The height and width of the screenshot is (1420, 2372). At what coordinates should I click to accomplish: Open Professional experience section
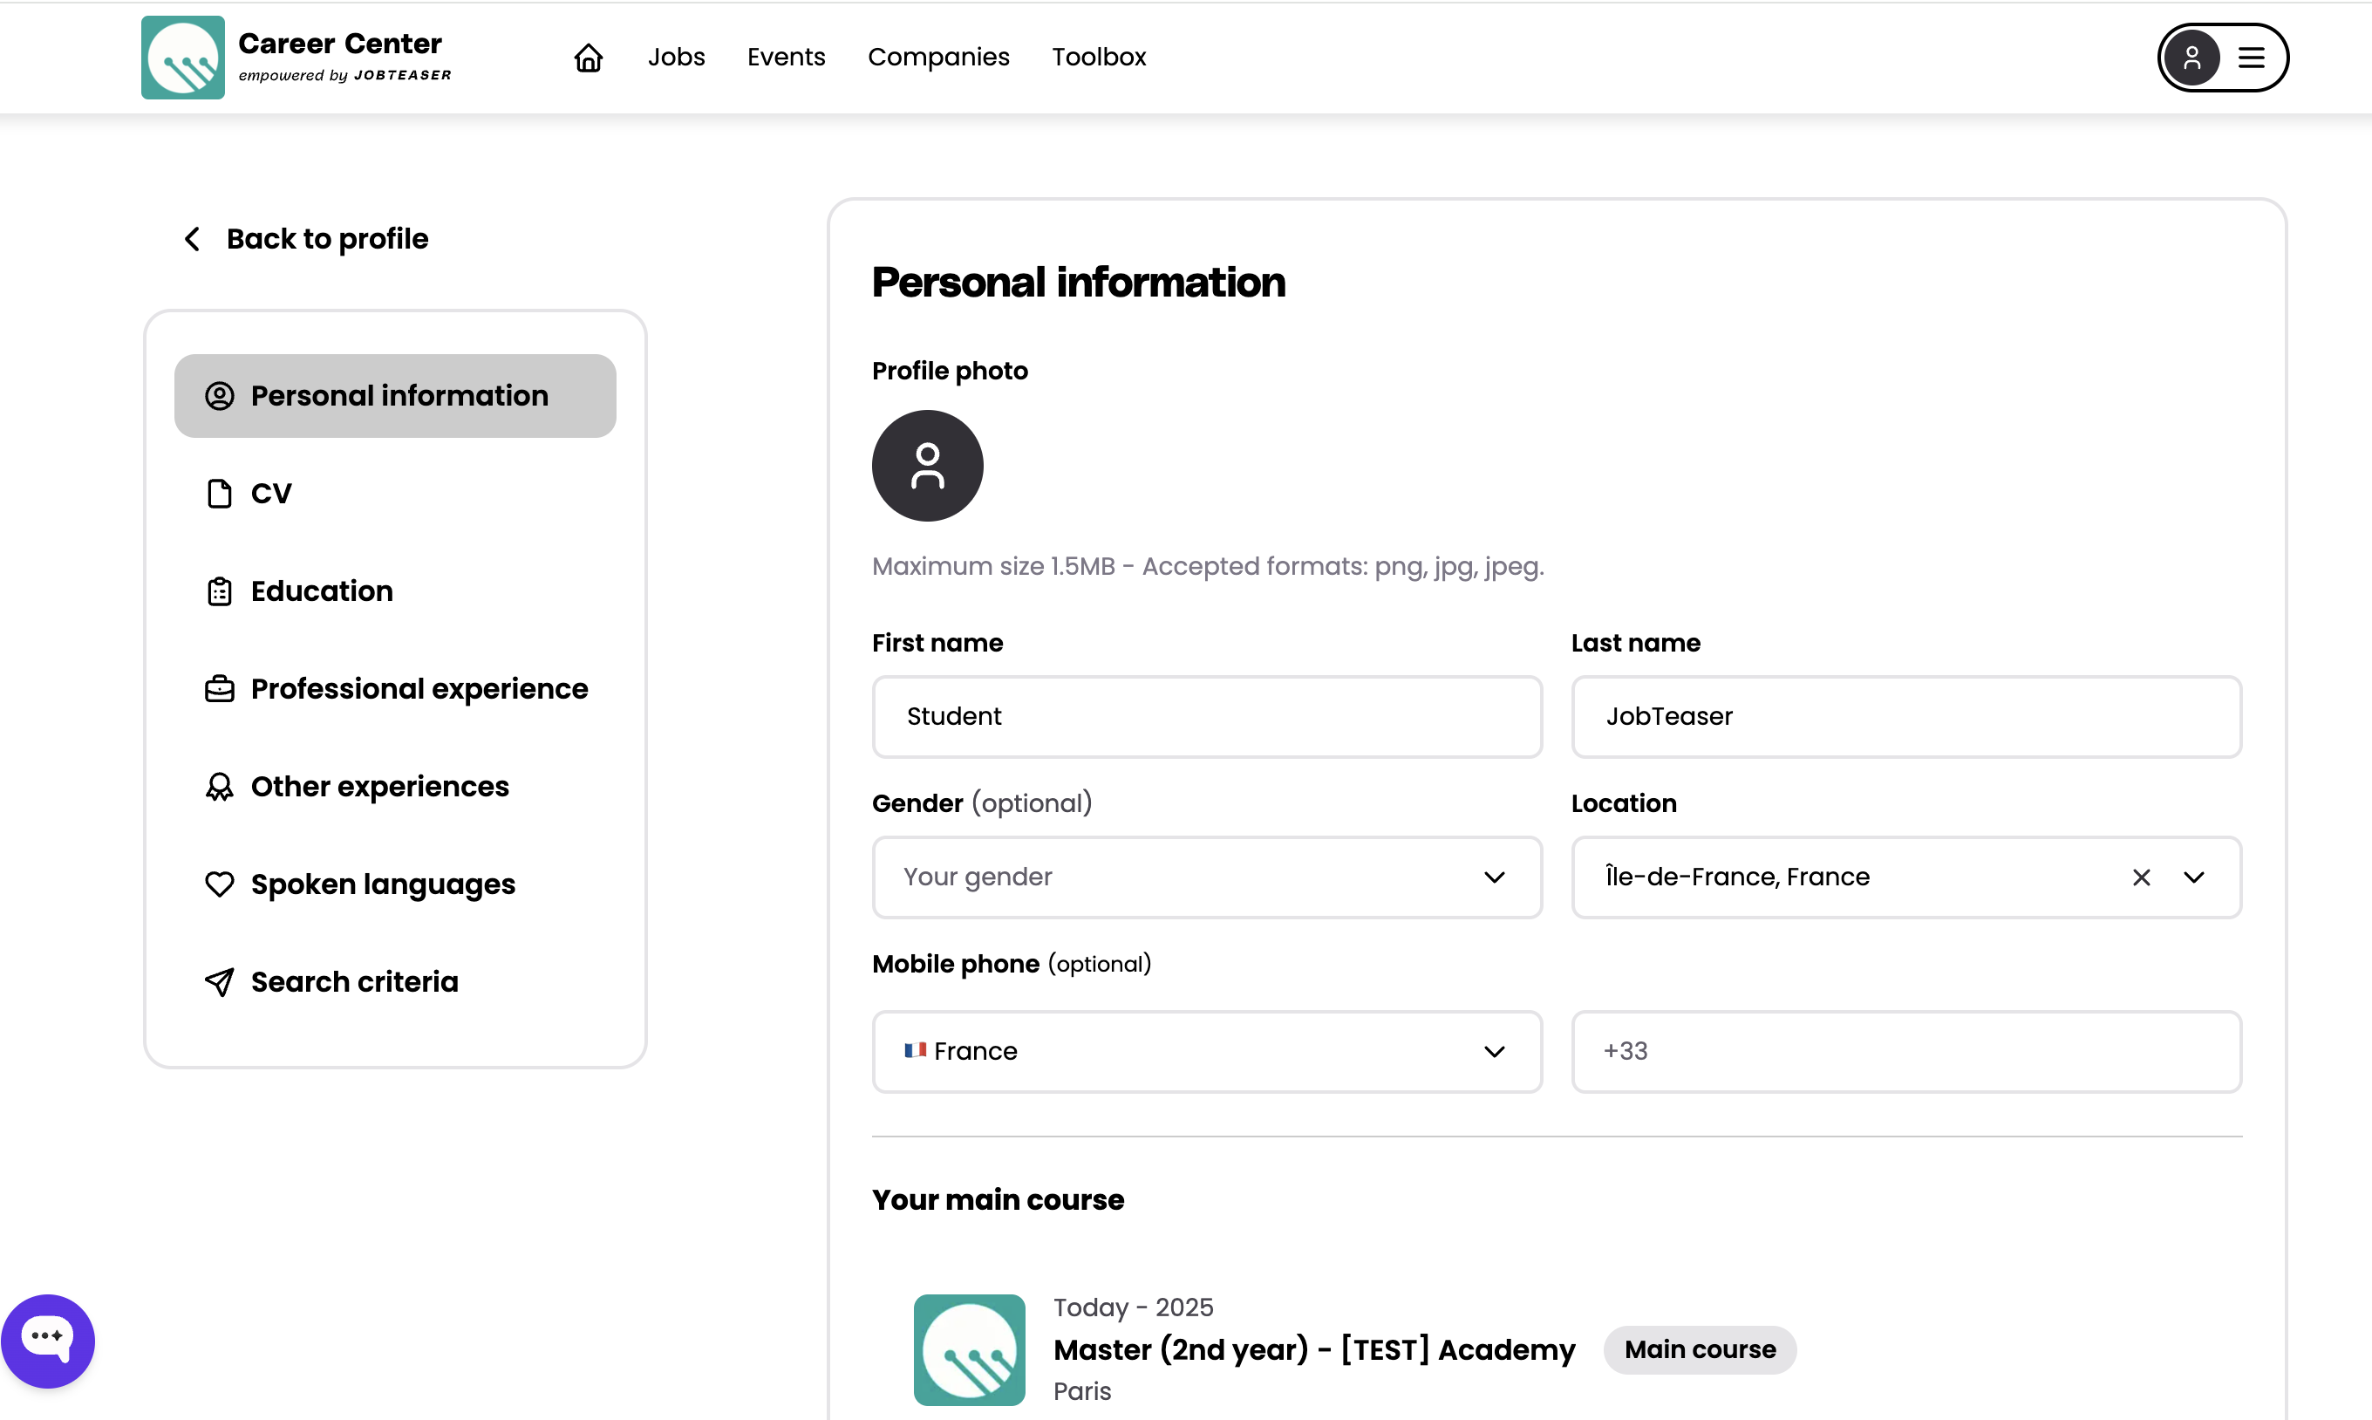pyautogui.click(x=418, y=689)
